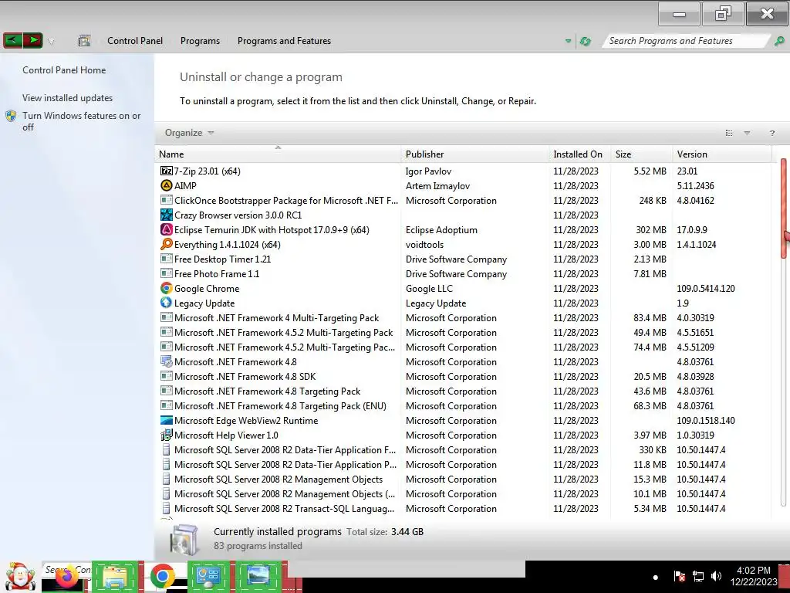Viewport: 790px width, 593px height.
Task: Open View installed updates link
Action: [x=68, y=98]
